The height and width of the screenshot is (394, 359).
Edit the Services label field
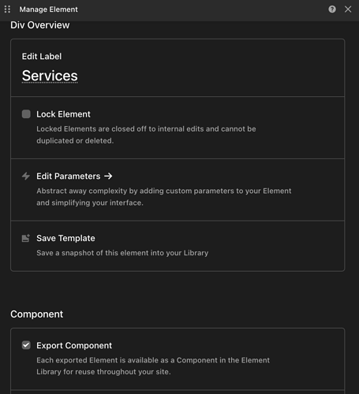coord(50,76)
